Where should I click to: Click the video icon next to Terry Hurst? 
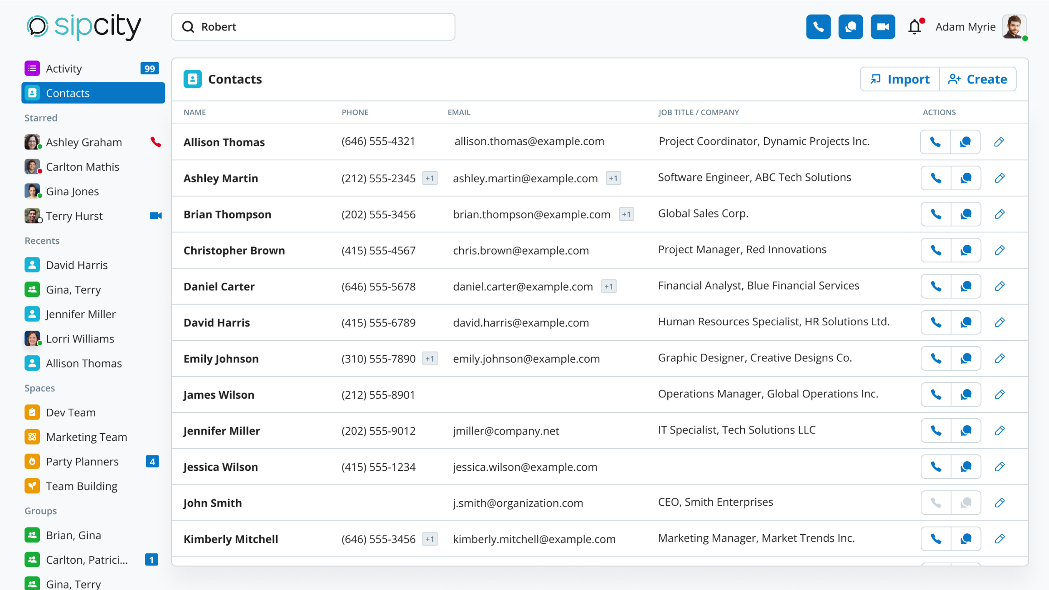click(155, 216)
